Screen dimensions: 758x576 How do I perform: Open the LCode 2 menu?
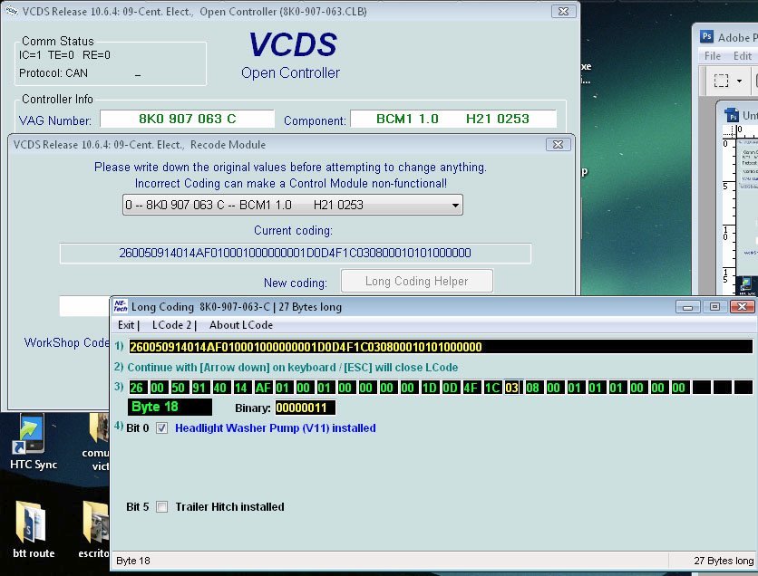(171, 325)
